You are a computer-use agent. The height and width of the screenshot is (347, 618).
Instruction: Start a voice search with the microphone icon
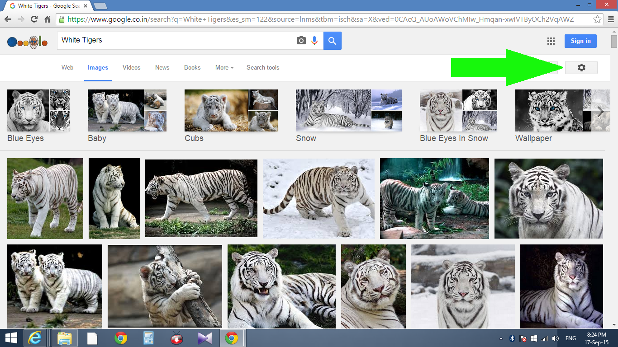tap(314, 41)
